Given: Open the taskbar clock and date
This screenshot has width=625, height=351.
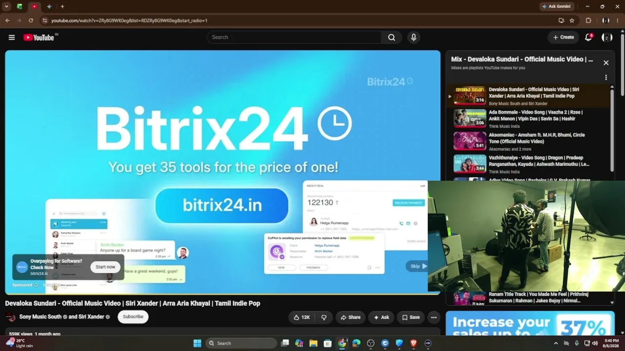Looking at the screenshot, I should [x=611, y=343].
